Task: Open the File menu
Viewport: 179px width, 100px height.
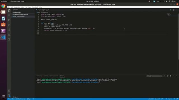Action: [x=8, y=7]
